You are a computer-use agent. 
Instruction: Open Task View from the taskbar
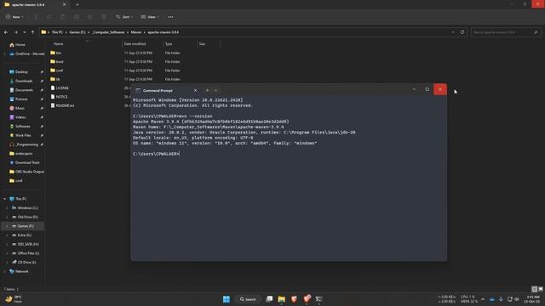[269, 299]
